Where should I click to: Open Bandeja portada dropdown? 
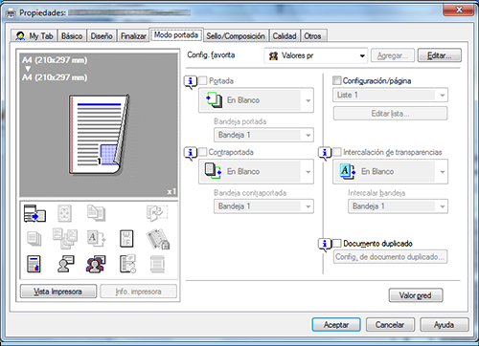[263, 135]
